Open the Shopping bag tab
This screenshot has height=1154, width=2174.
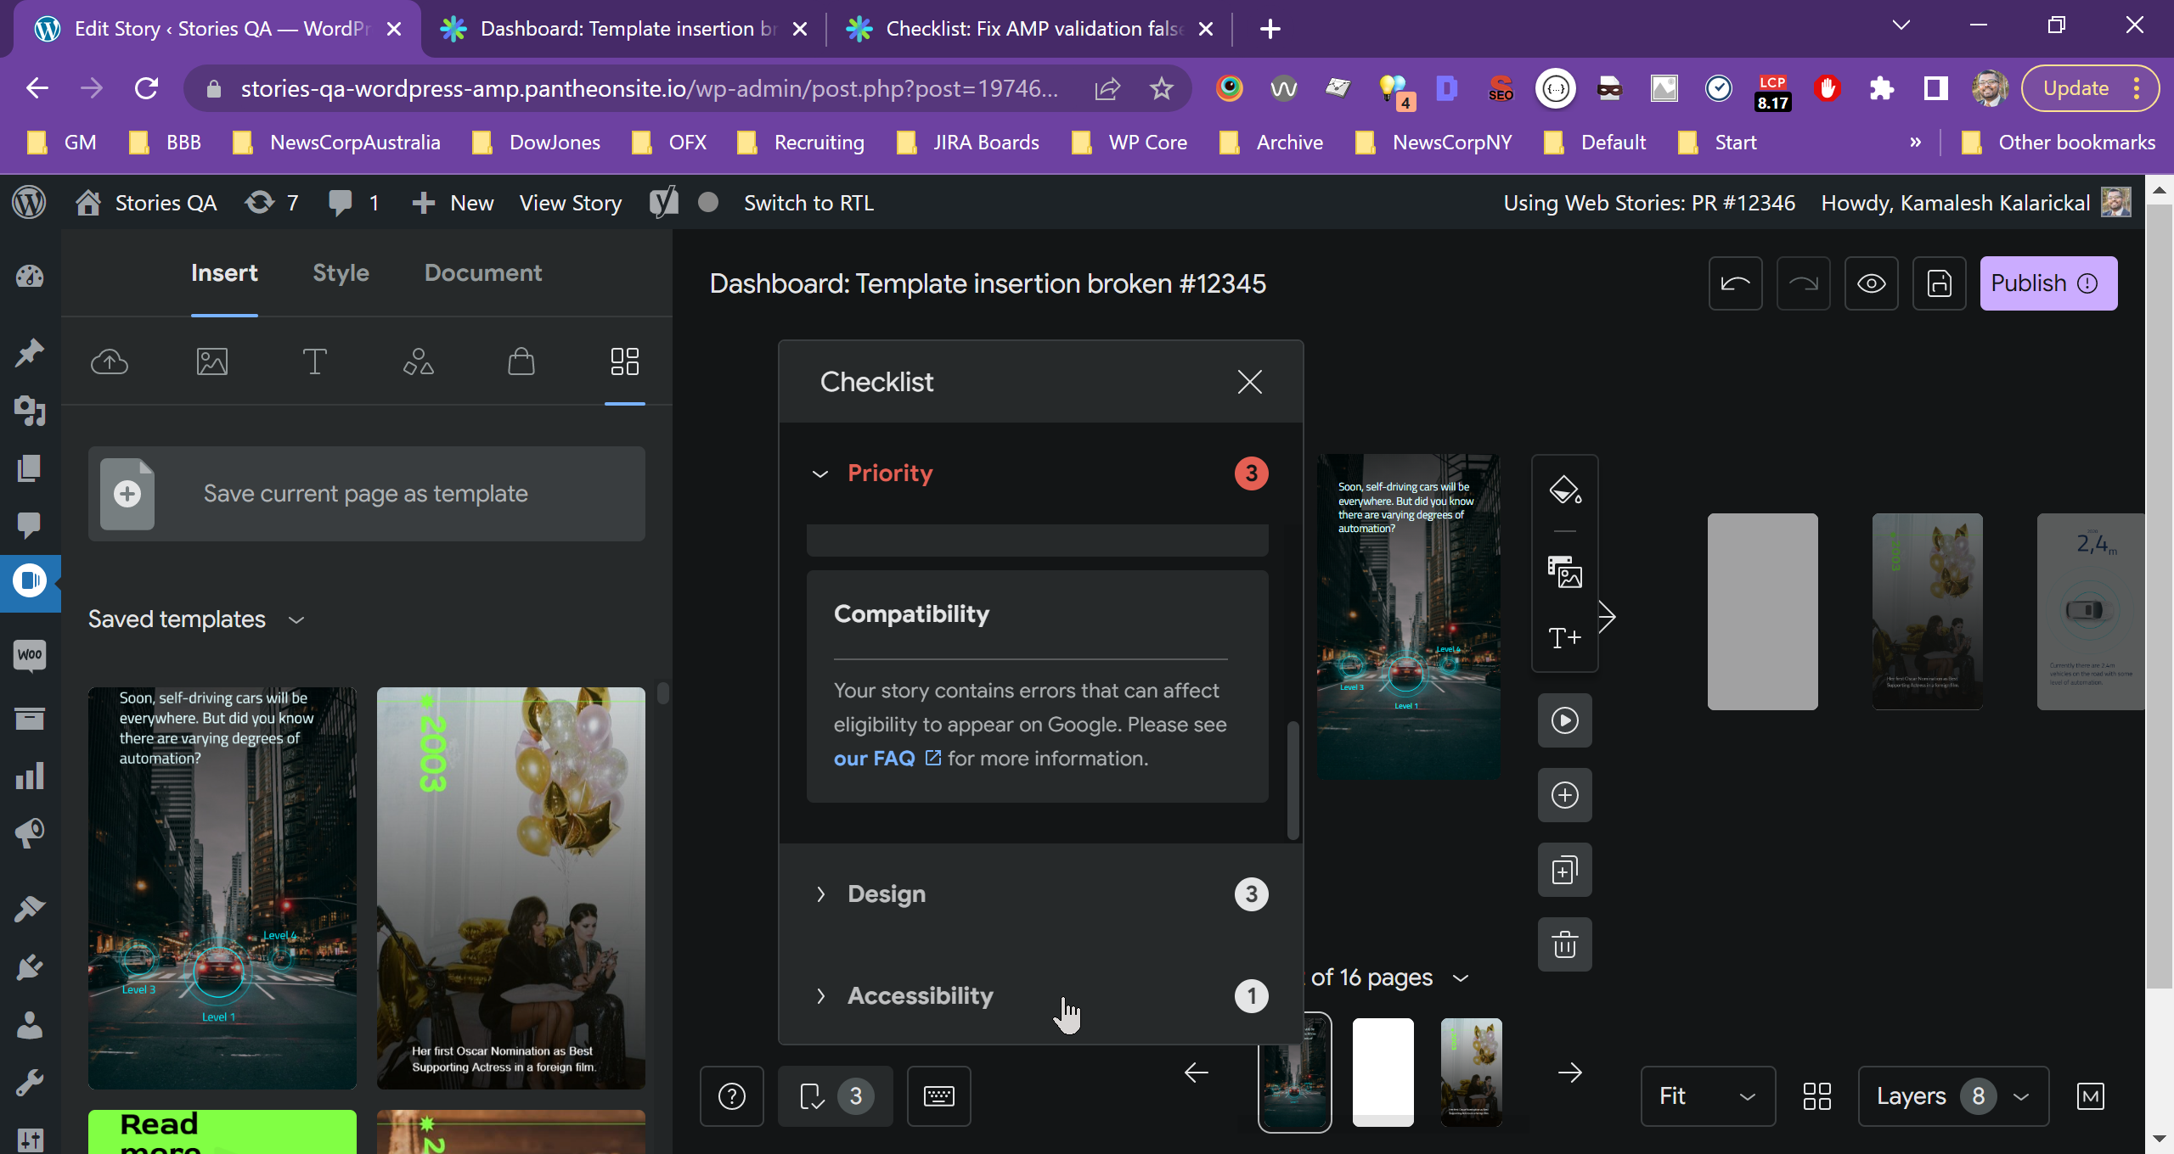521,362
